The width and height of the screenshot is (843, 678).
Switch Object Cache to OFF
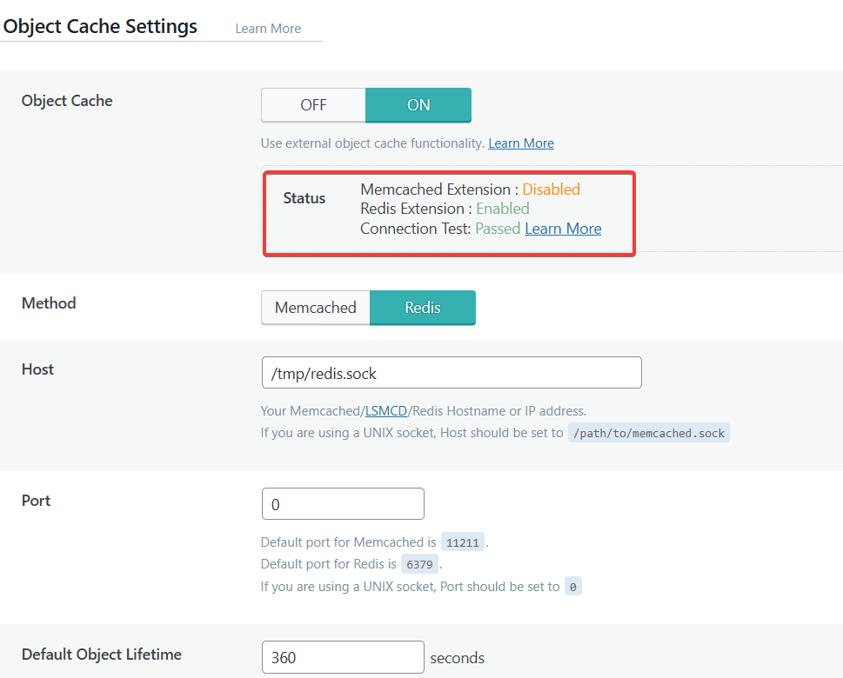313,105
